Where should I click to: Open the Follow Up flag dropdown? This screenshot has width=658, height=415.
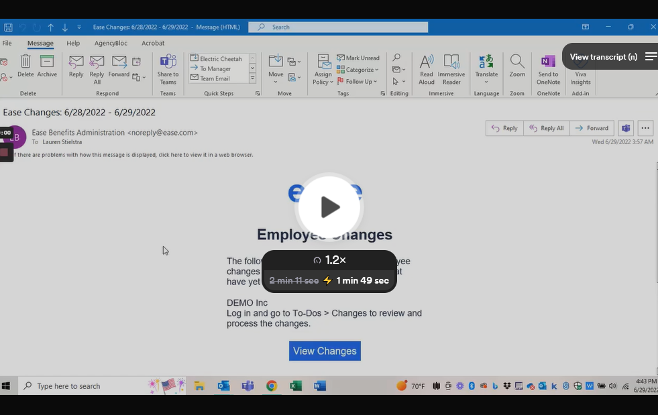pyautogui.click(x=357, y=81)
